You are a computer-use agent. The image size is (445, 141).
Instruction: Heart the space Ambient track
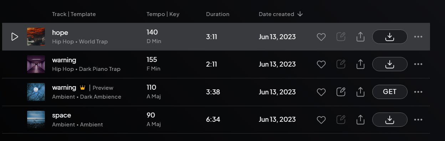(x=321, y=120)
